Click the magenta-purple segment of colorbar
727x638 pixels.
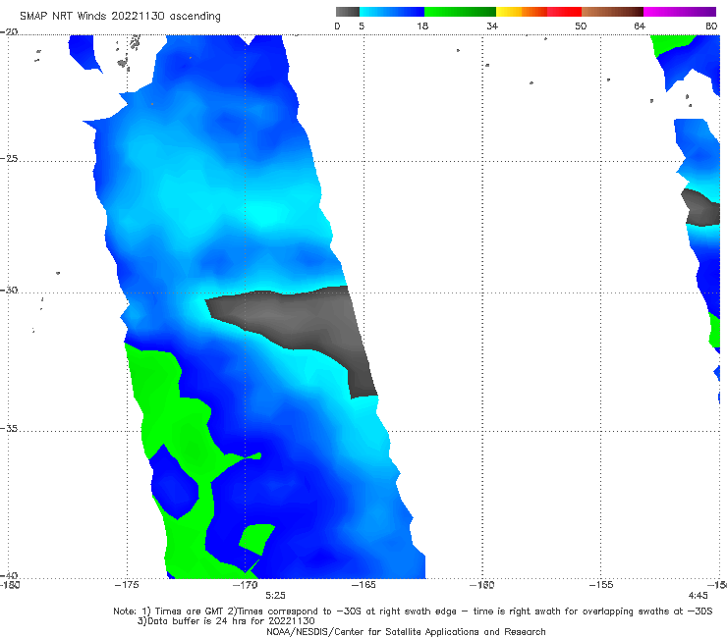click(x=680, y=12)
